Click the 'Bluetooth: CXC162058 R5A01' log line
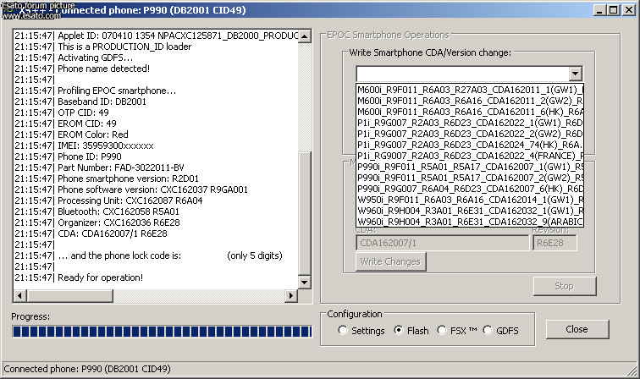Screen dimensions: 640x379 [97, 211]
